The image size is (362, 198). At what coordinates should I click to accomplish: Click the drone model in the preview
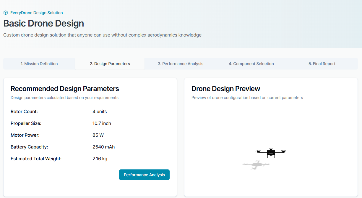tap(271, 153)
